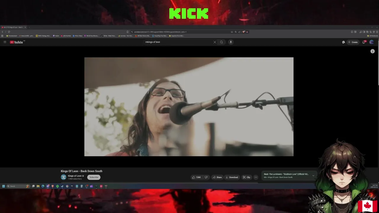Screen dimensions: 379x213
Task: Open Kings of Leon channel name link
Action: coord(75,176)
